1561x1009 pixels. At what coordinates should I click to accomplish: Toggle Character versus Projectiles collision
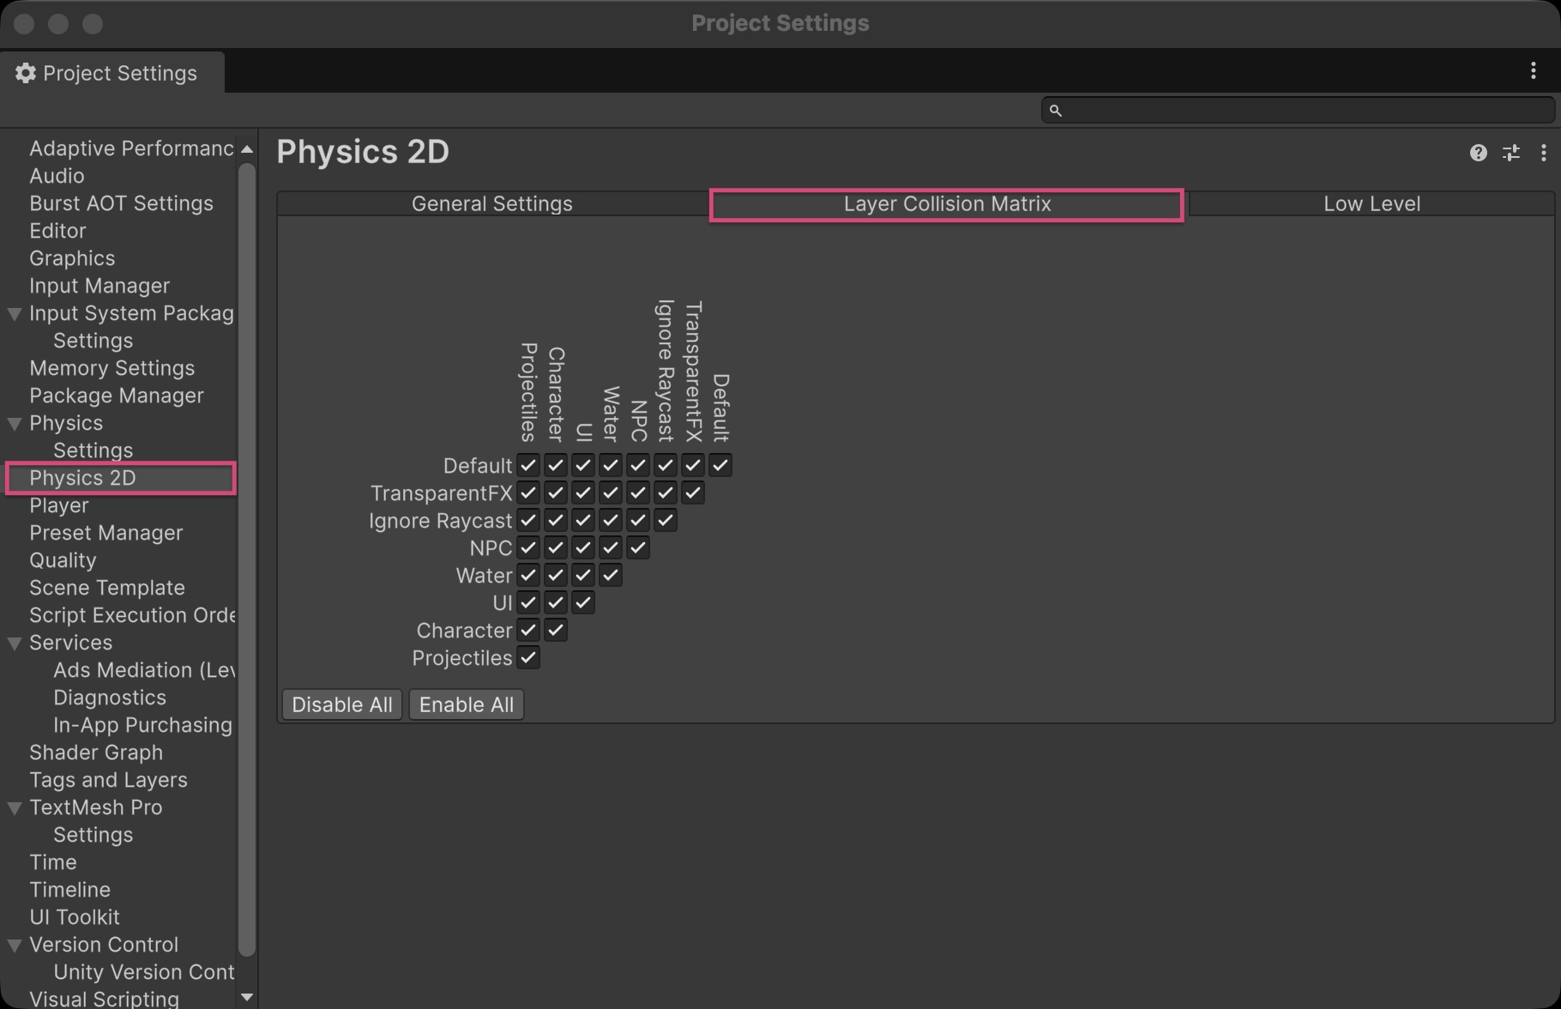coord(529,630)
